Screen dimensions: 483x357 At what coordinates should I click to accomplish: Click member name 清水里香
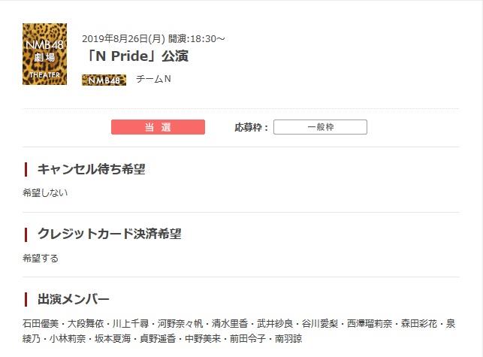[x=230, y=324]
